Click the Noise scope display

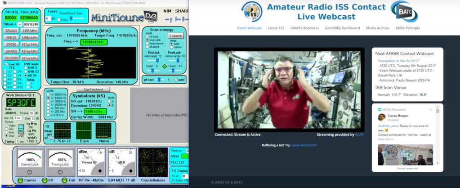coord(103,130)
